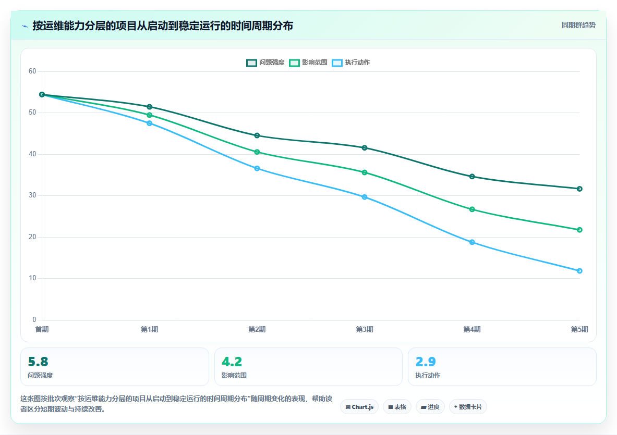Click the 影响范围 data point at 第3期
The image size is (617, 435).
(x=365, y=172)
